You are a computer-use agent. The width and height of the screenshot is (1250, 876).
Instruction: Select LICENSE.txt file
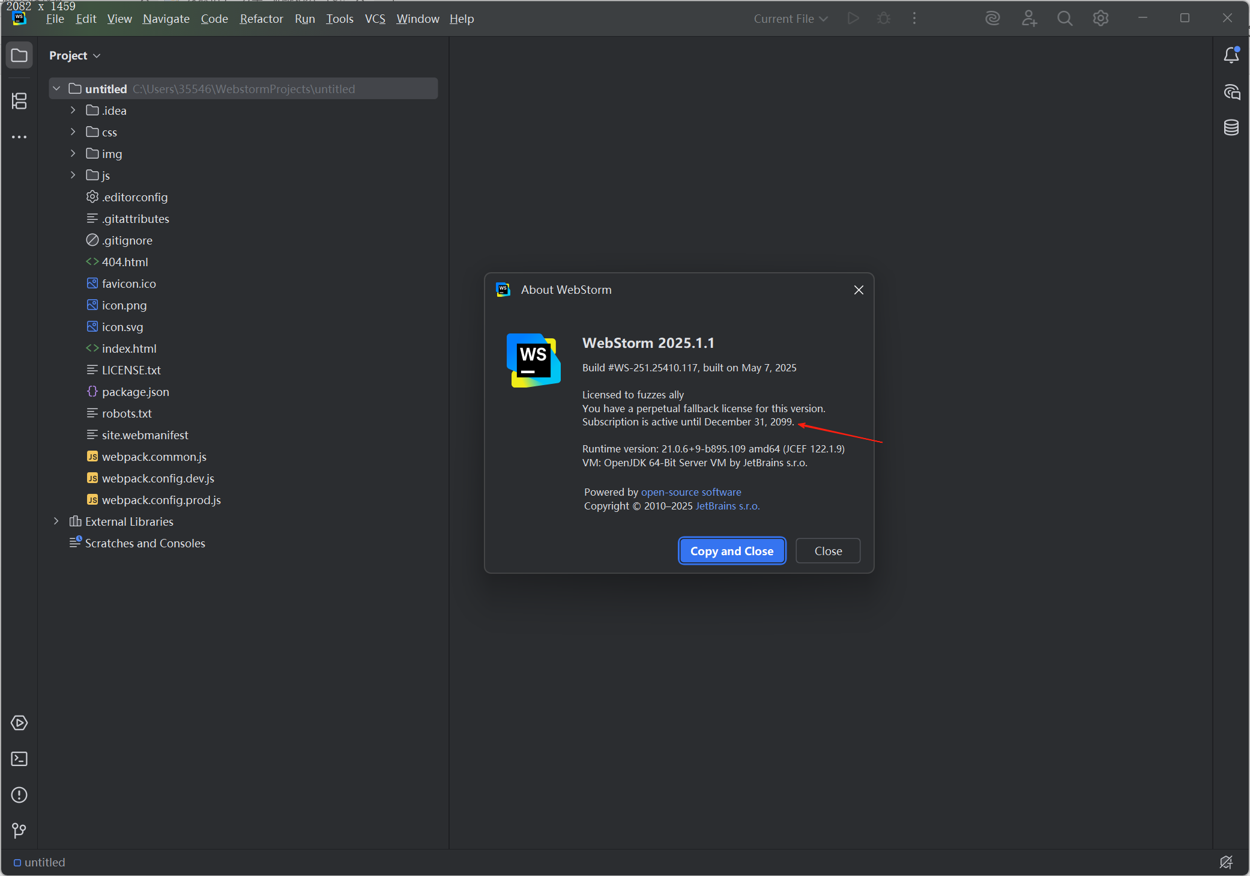pyautogui.click(x=124, y=370)
